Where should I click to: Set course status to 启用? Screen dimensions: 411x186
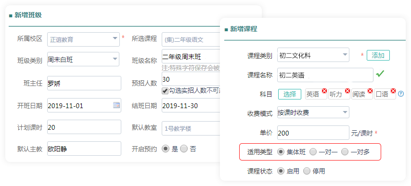coord(281,172)
